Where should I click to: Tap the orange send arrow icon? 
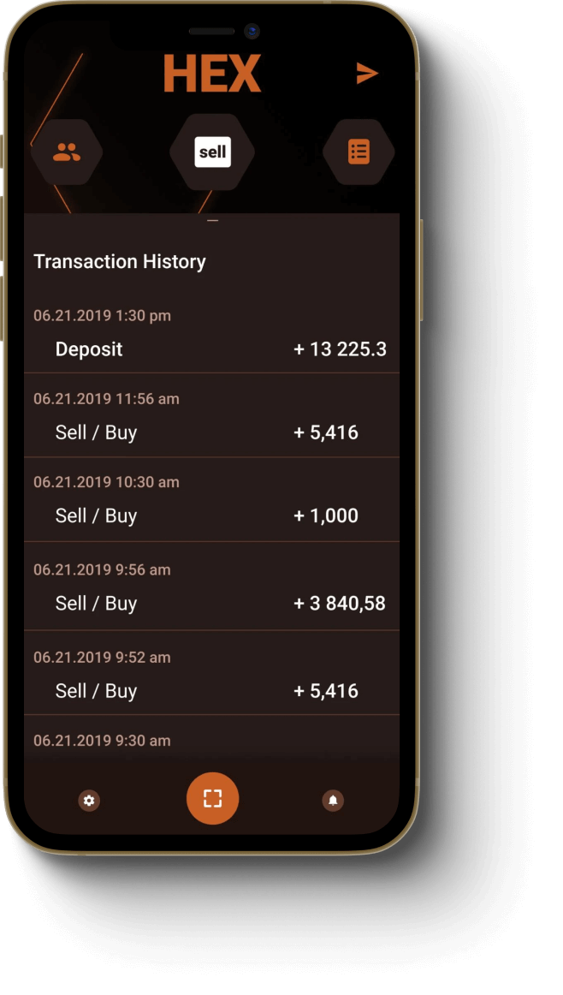coord(367,73)
